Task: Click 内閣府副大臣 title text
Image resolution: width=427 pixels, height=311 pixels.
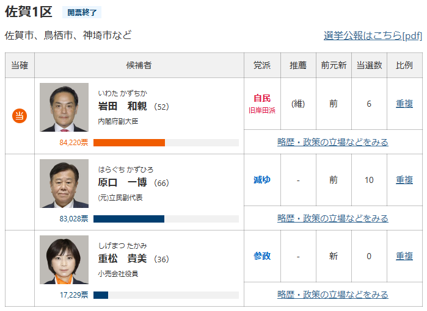Action: 118,121
